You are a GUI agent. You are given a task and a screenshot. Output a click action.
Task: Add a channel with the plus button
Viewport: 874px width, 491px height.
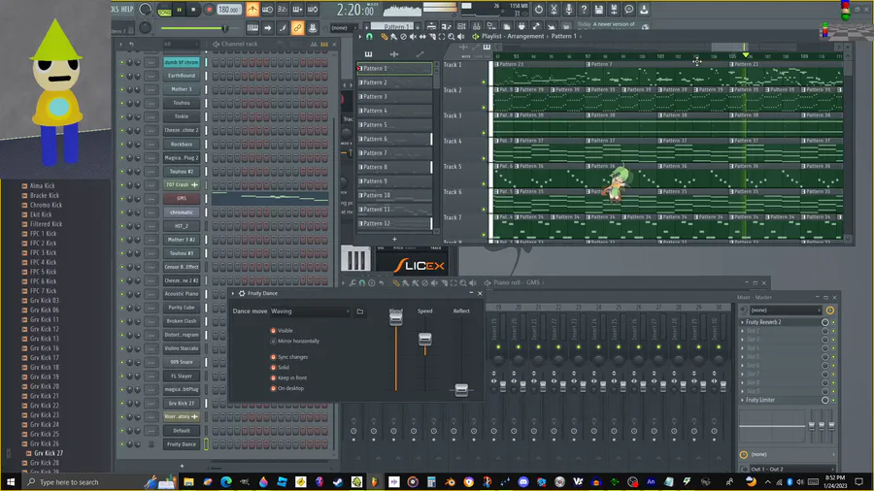182,466
